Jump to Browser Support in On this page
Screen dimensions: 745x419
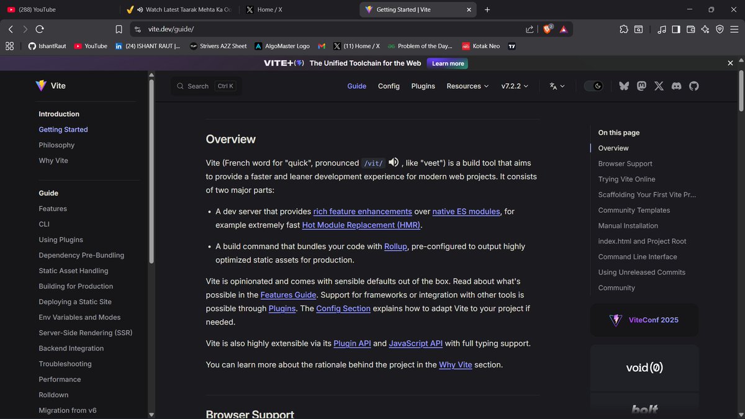click(x=625, y=164)
